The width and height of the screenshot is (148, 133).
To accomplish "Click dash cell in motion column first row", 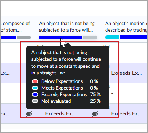I will 112,53.
